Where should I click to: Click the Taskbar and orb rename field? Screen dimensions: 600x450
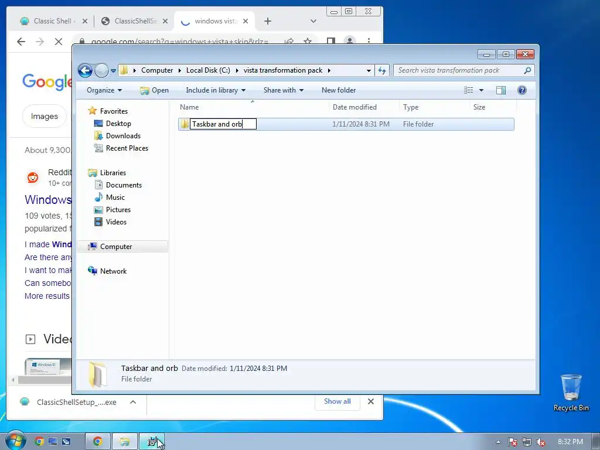coord(223,124)
